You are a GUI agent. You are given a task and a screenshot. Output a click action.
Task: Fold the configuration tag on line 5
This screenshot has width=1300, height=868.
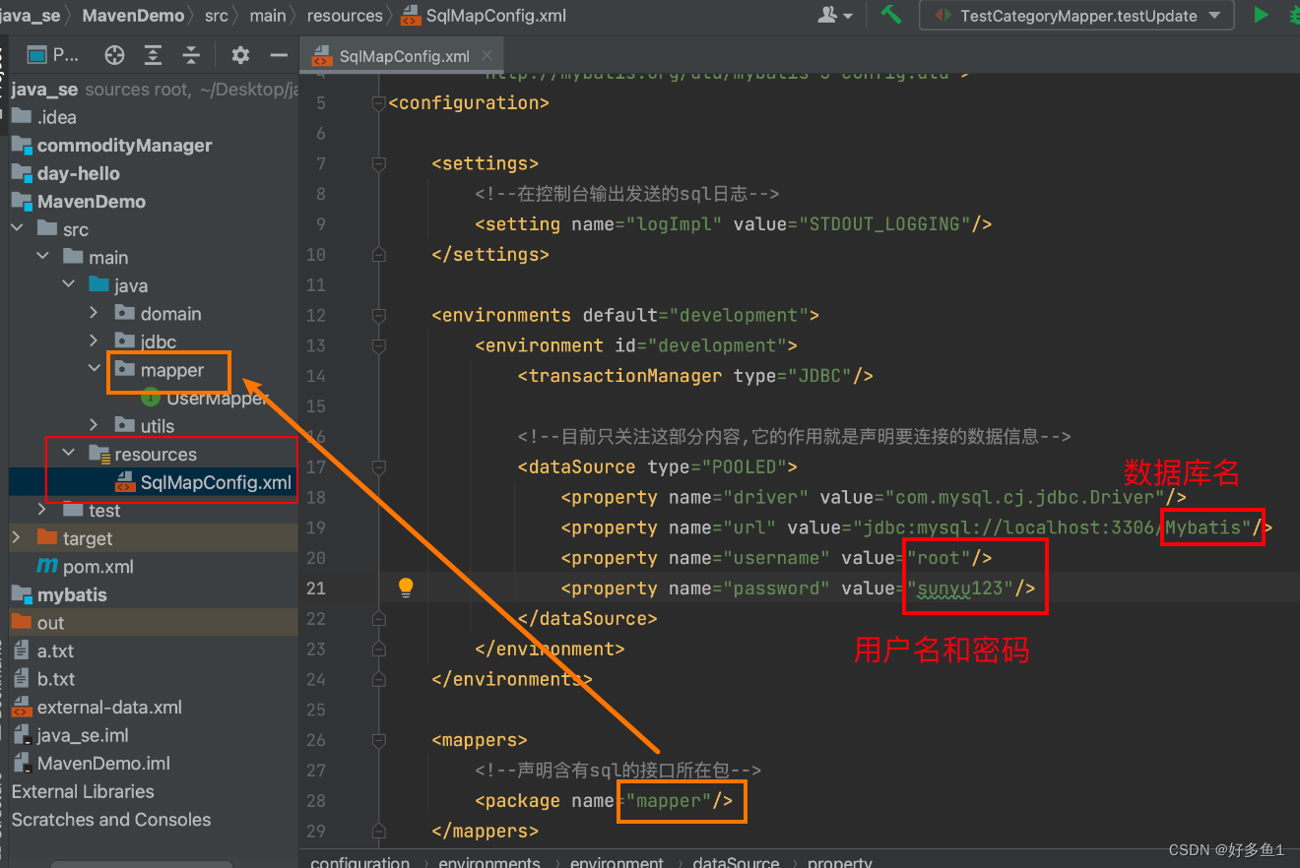coord(379,102)
